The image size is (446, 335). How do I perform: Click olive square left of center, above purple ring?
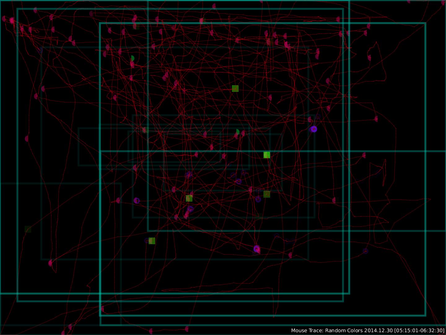click(189, 198)
